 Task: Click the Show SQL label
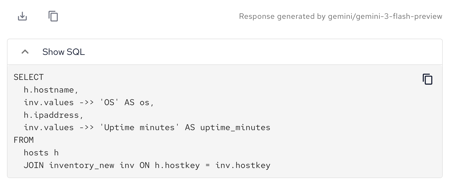[x=64, y=52]
